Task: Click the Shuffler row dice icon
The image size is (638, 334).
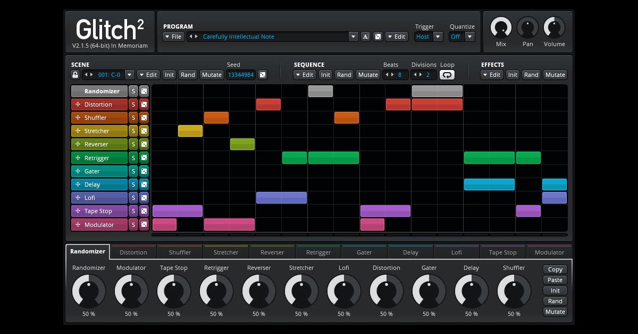Action: [x=144, y=118]
